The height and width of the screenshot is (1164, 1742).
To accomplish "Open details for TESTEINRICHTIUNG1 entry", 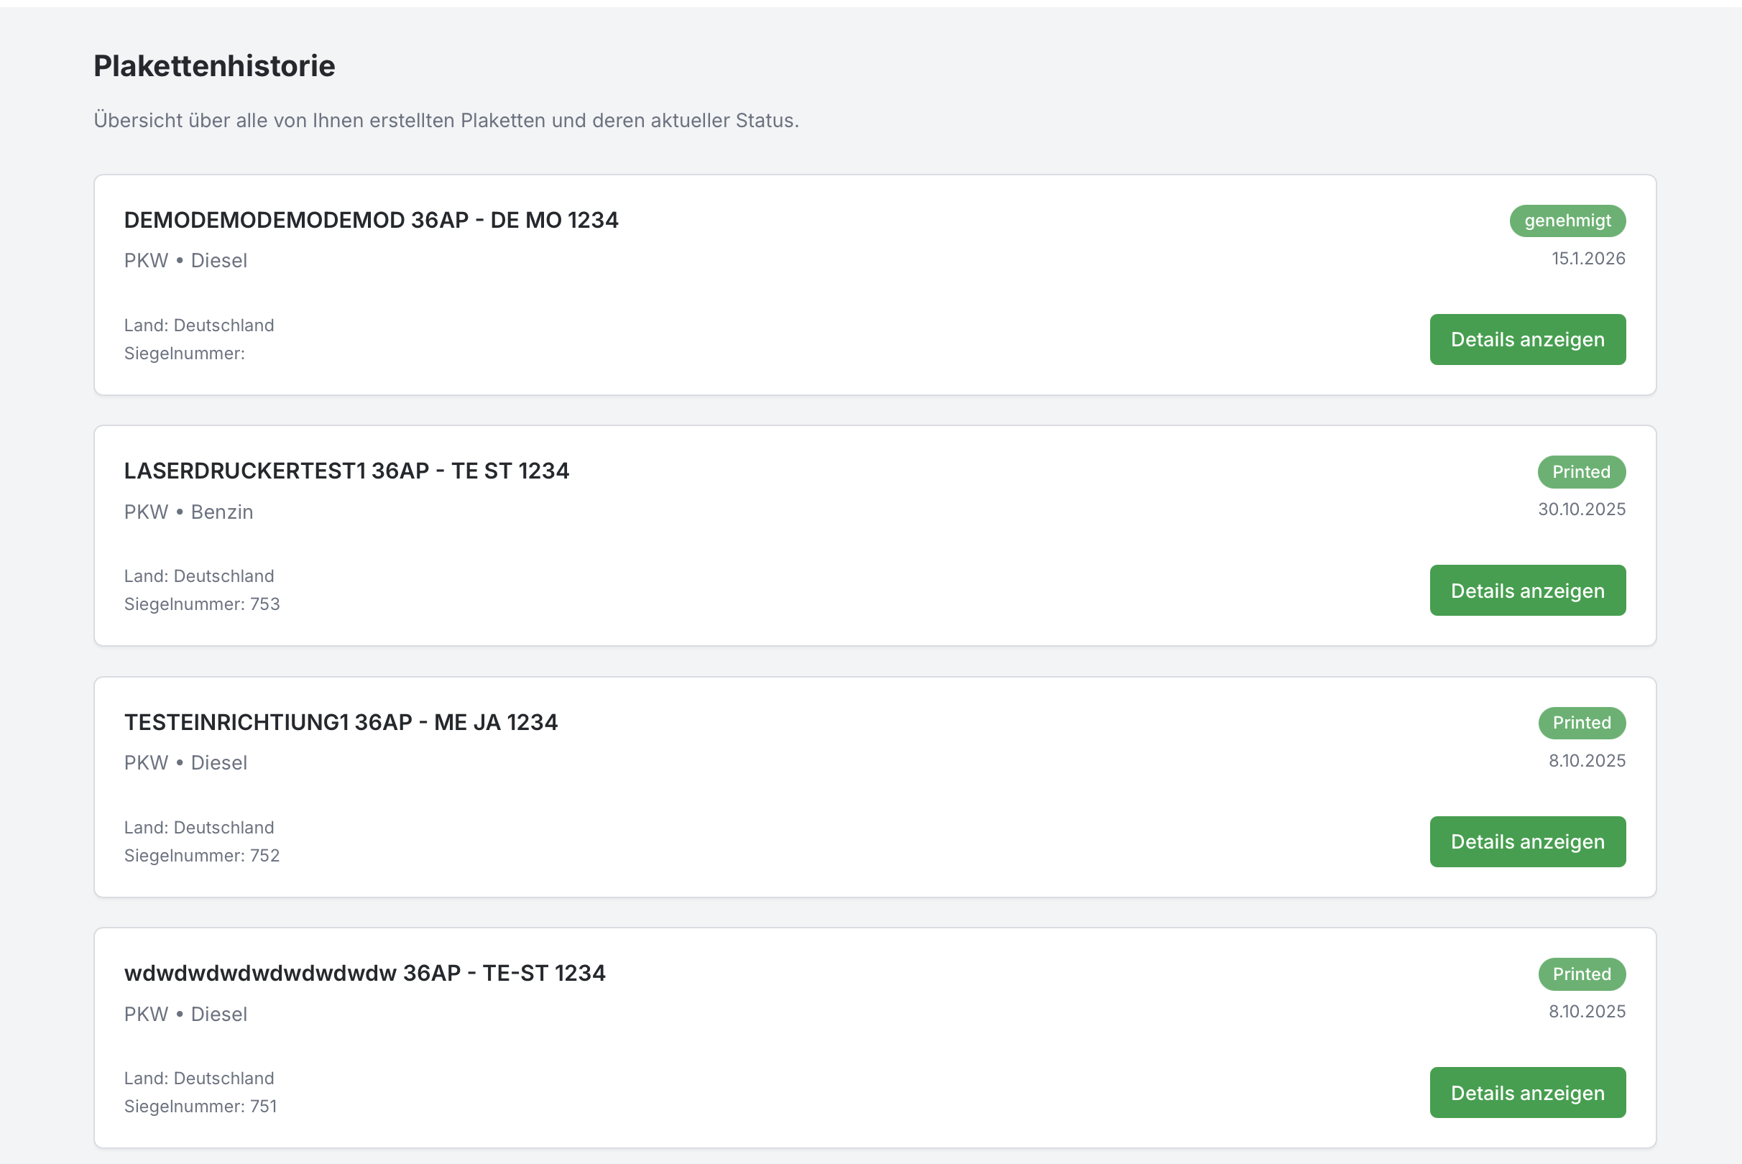I will click(x=1527, y=841).
